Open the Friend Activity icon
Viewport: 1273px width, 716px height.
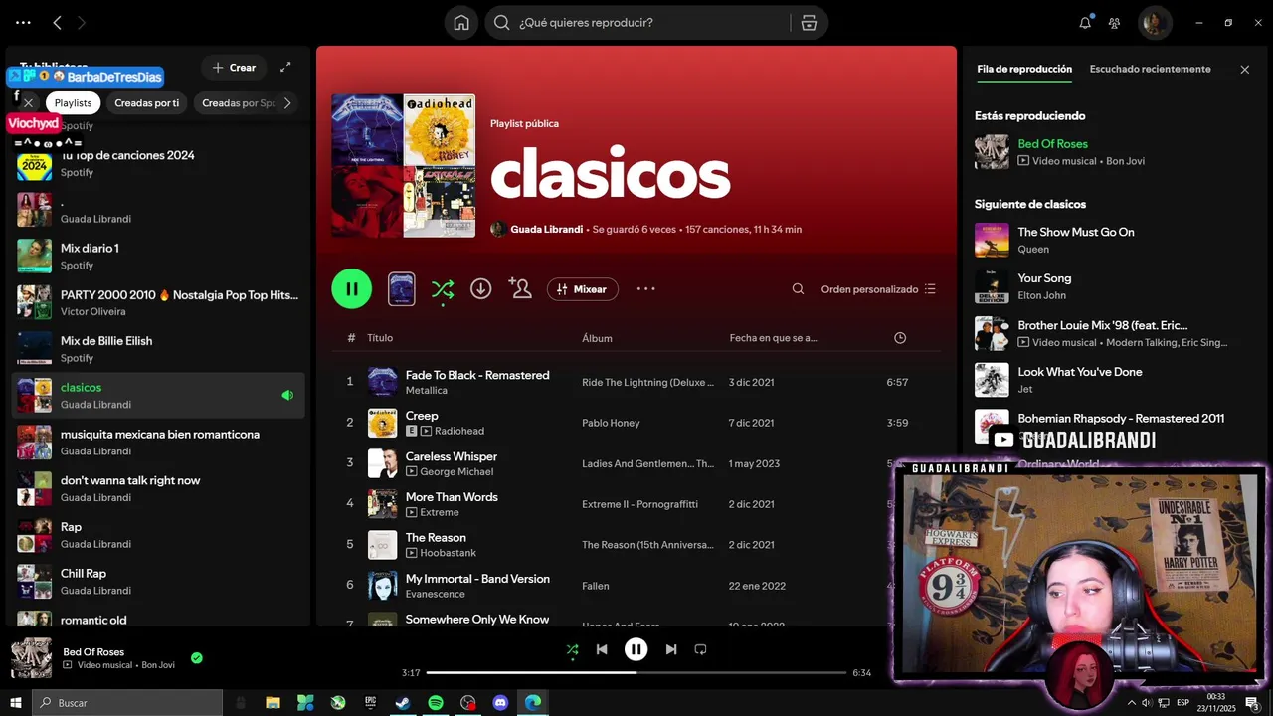click(1115, 23)
